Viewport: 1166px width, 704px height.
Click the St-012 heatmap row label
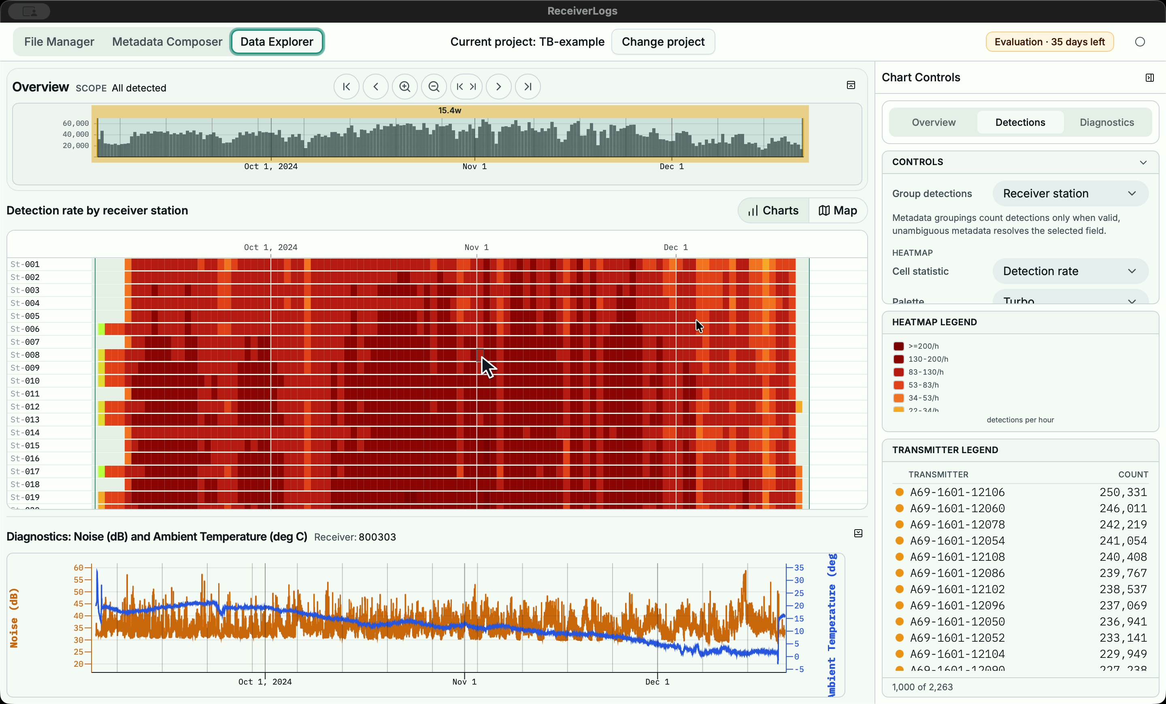point(25,407)
